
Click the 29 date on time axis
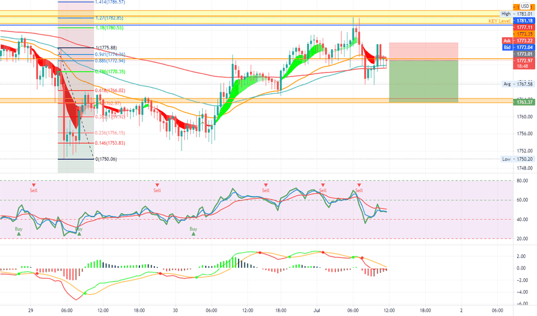(31, 310)
